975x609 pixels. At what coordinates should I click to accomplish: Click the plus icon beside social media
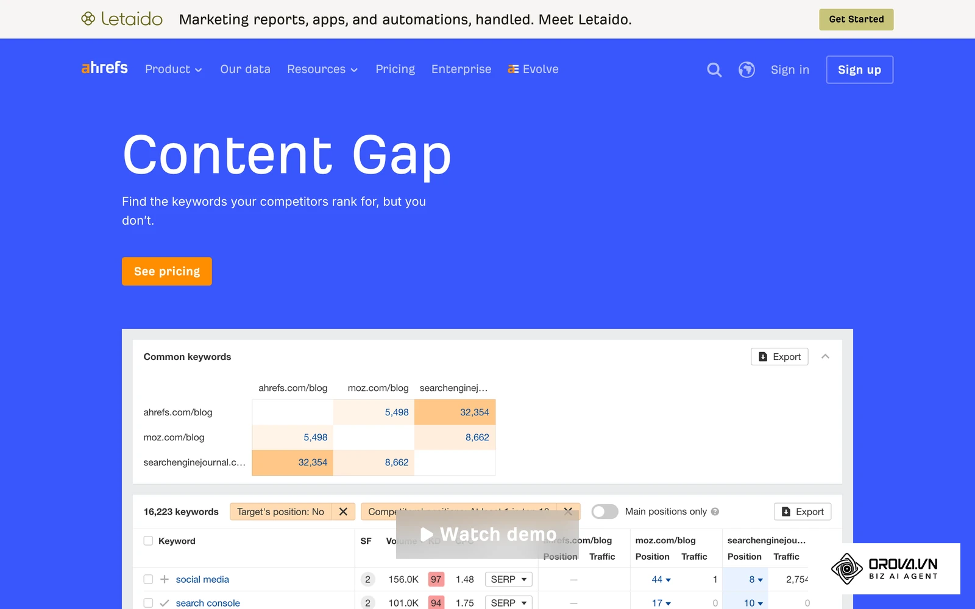pos(164,579)
